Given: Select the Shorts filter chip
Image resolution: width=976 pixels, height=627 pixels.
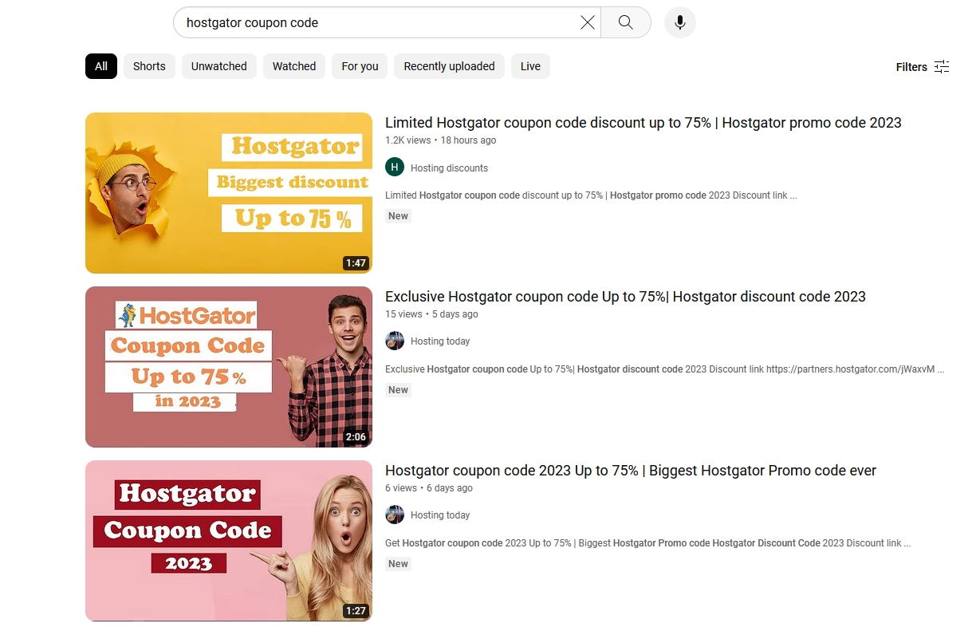Looking at the screenshot, I should 149,66.
